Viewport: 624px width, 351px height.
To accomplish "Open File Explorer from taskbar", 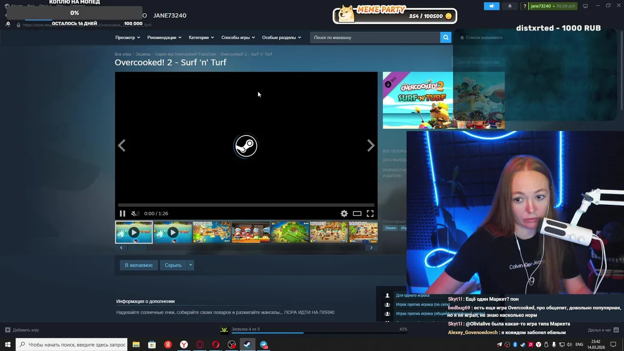I will click(136, 345).
